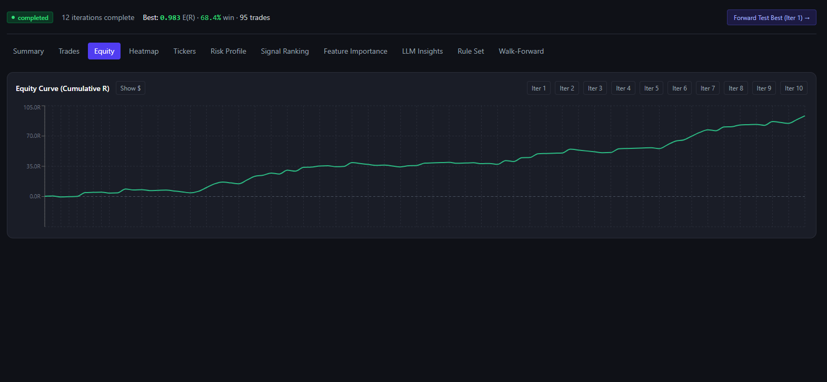
Task: Toggle the Iter 4 equity curve
Action: tap(623, 88)
